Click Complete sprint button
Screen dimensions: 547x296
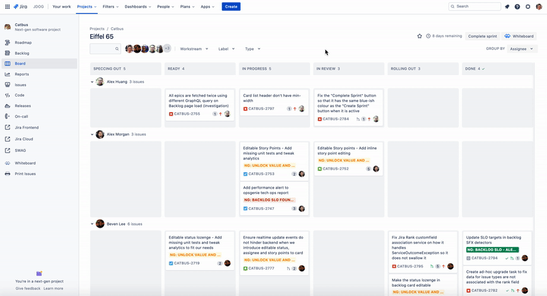tap(483, 36)
